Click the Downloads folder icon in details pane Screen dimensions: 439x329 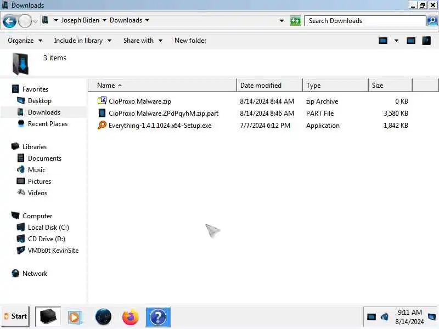pos(20,64)
